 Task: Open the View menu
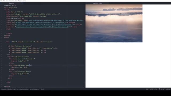(7, 1)
